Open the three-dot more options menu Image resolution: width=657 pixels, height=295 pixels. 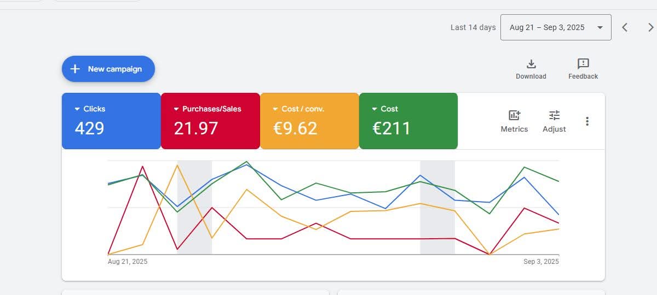click(x=587, y=121)
